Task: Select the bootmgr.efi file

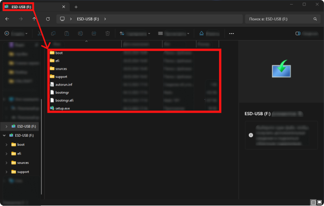Action: (x=64, y=101)
